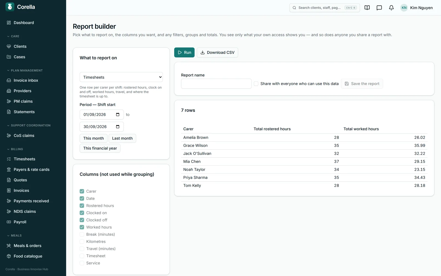
Task: Click the Cases folder icon
Action: [9, 57]
